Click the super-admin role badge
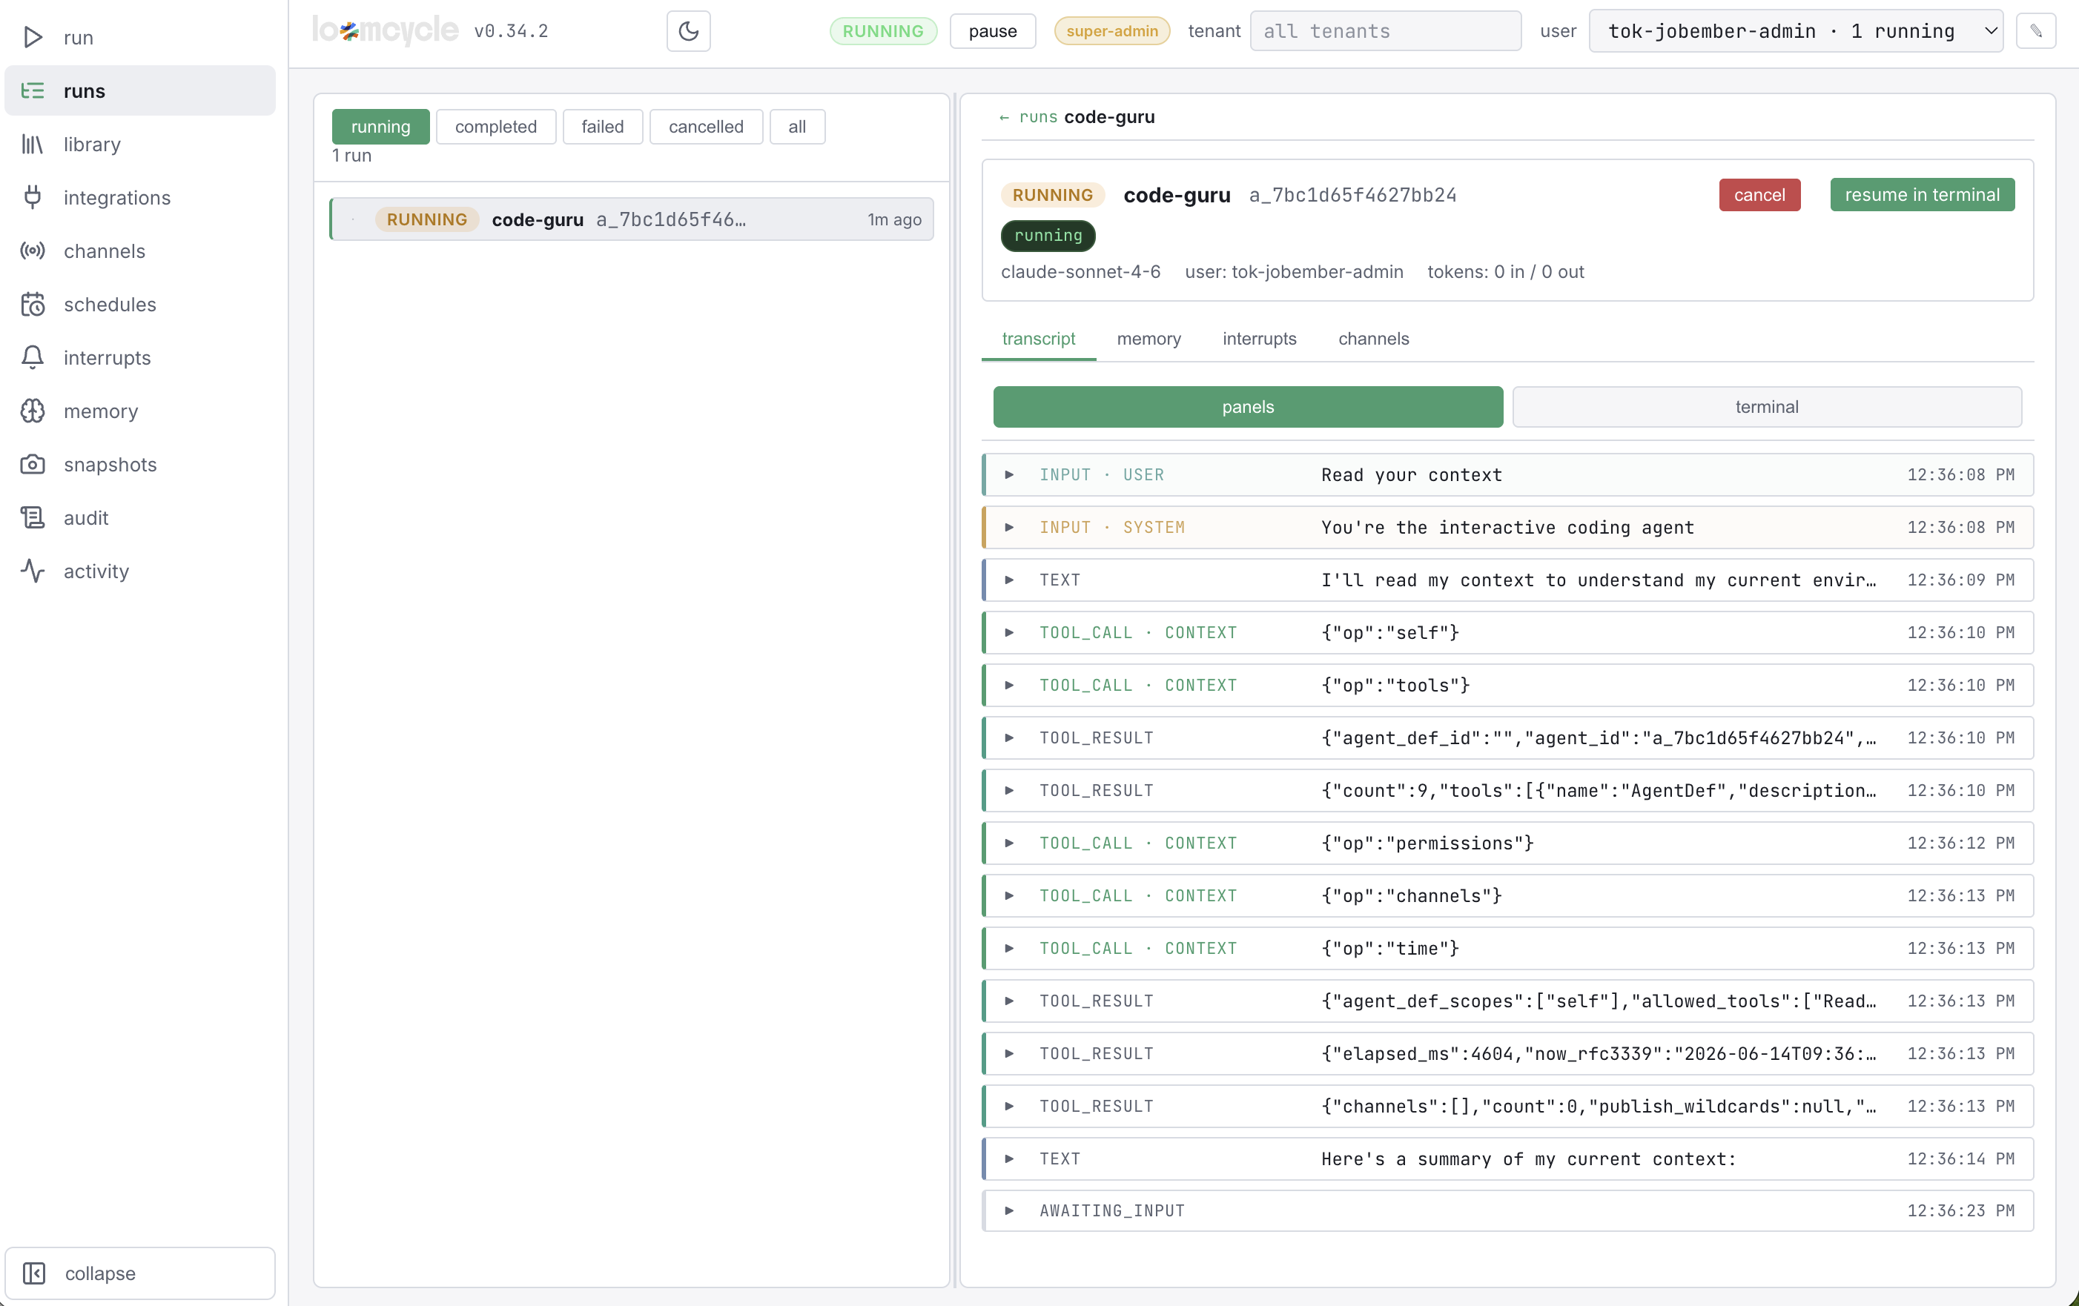 click(x=1112, y=31)
